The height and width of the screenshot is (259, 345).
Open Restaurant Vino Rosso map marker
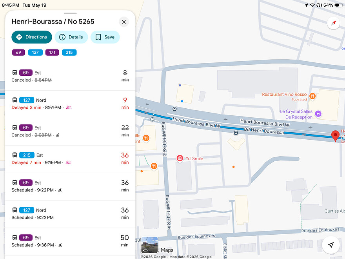tap(312, 96)
